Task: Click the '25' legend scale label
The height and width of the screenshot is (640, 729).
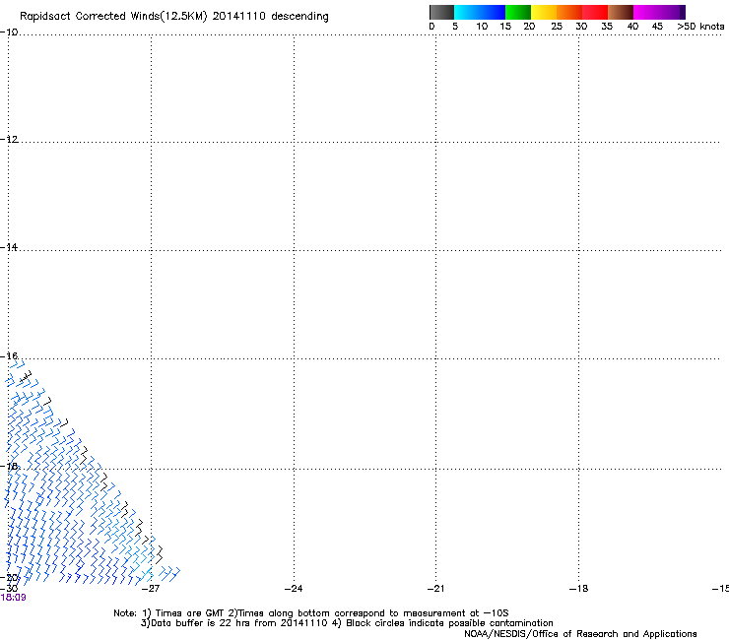Action: [557, 27]
